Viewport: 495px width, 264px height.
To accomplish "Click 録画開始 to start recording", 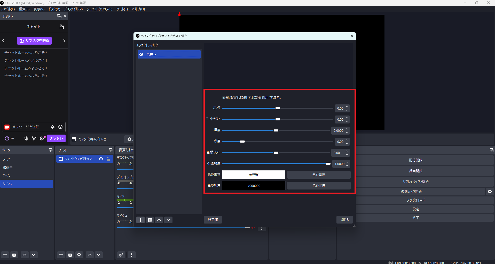I will click(x=415, y=171).
